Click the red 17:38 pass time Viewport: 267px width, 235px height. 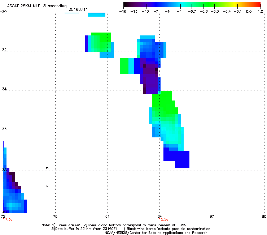8,219
